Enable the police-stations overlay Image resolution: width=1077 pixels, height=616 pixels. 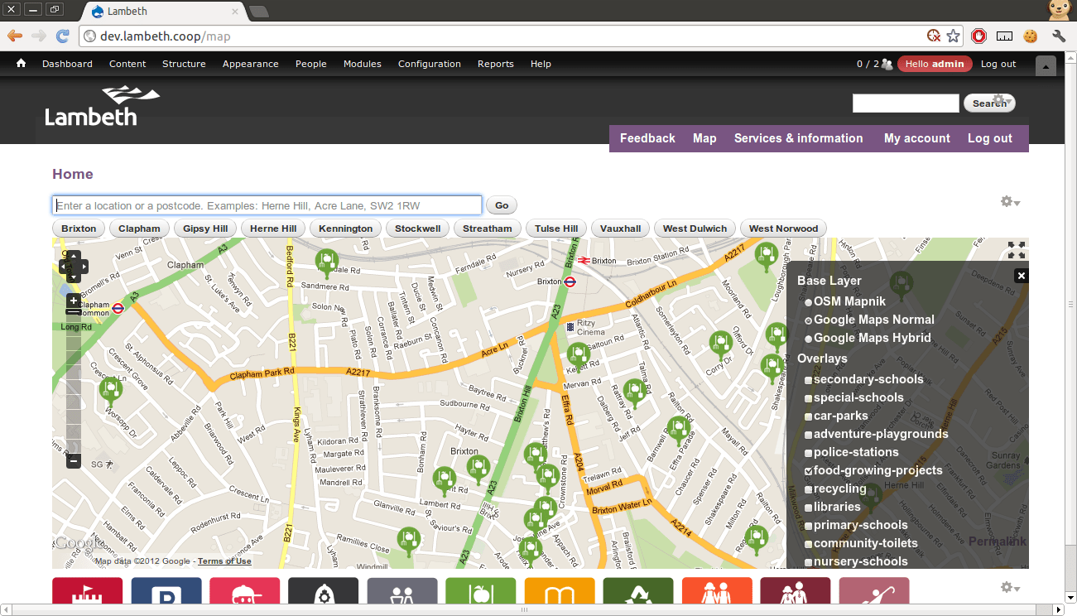point(809,453)
